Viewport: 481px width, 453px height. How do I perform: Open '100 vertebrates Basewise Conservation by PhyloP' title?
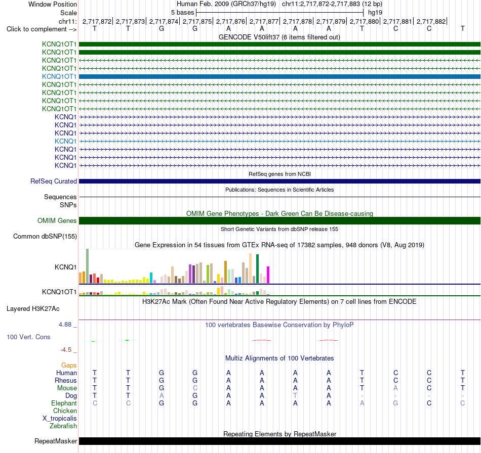279,325
